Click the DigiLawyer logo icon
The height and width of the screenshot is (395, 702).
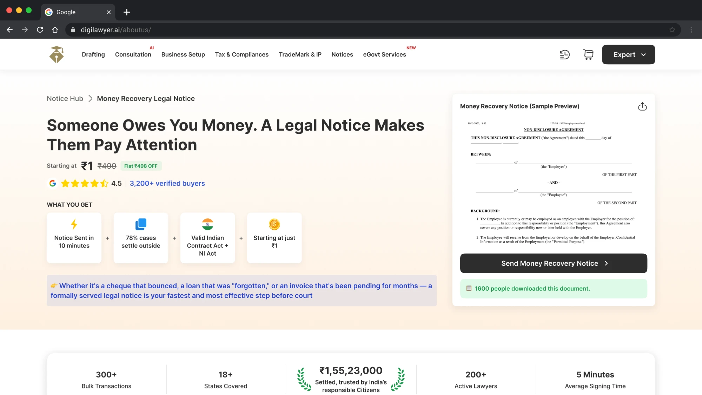pyautogui.click(x=57, y=54)
